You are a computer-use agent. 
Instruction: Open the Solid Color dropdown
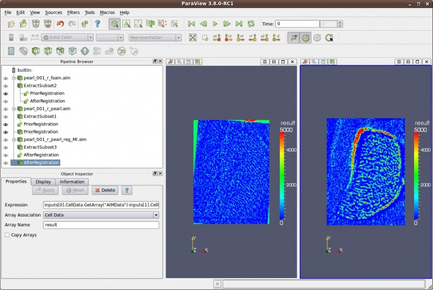(x=67, y=37)
